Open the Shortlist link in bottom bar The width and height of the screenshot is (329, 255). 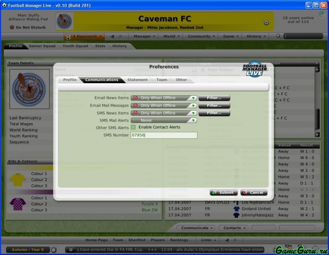(137, 240)
